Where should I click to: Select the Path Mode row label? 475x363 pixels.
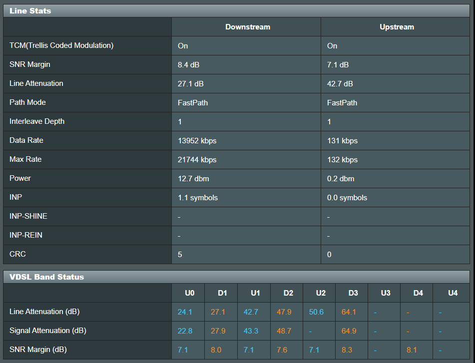tap(27, 102)
